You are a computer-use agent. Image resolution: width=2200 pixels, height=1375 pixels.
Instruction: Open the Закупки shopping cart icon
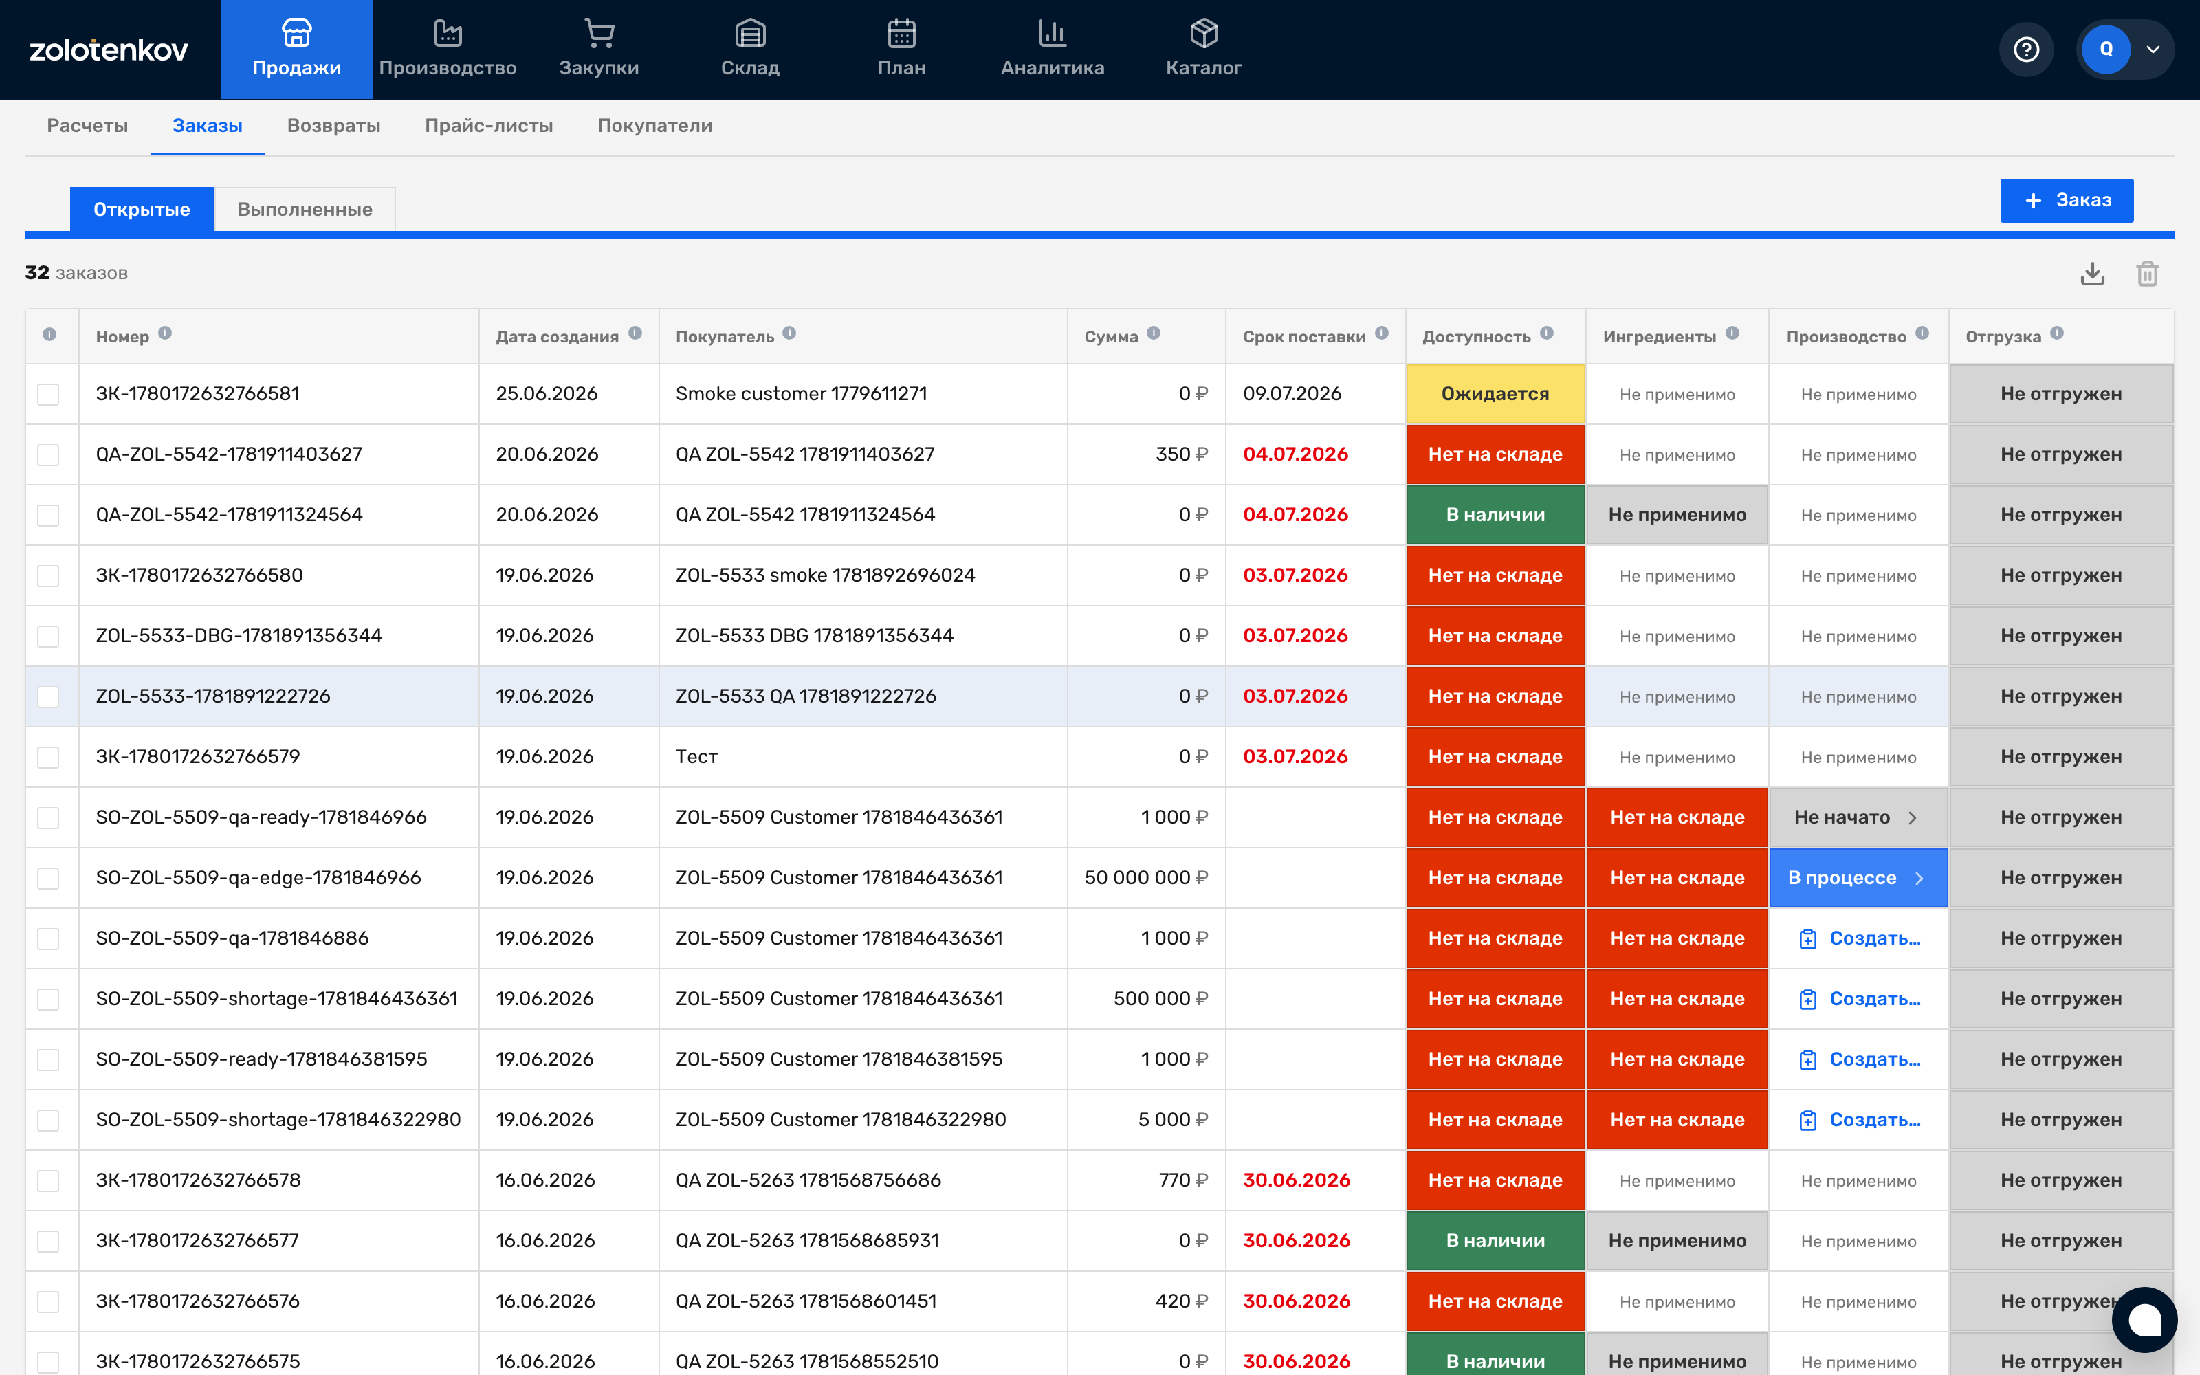[x=599, y=34]
